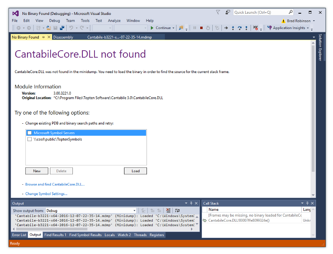Open the Analyze menu

click(114, 20)
